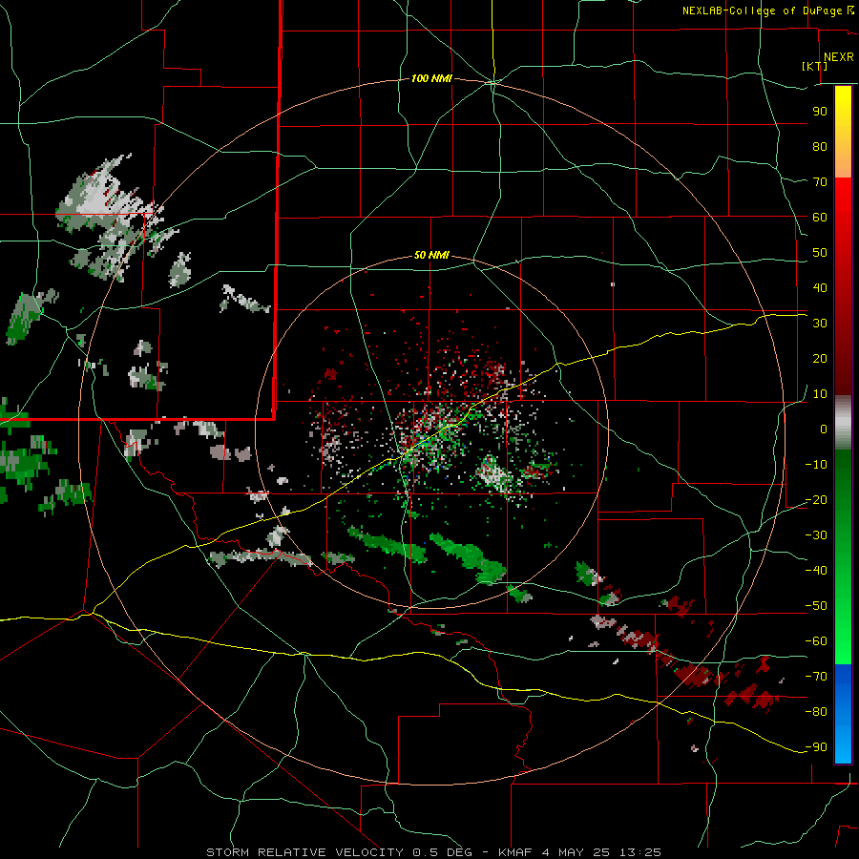This screenshot has height=859, width=859.
Task: Click the -50 value on velocity scale
Action: coord(816,606)
